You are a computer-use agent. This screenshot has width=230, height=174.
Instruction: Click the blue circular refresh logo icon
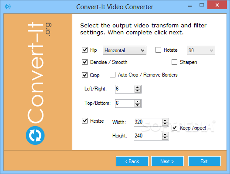35,135
